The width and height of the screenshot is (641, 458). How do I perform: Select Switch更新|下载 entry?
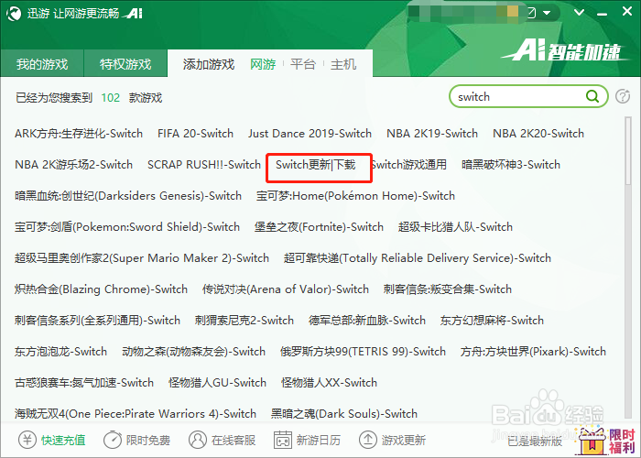[x=316, y=164]
